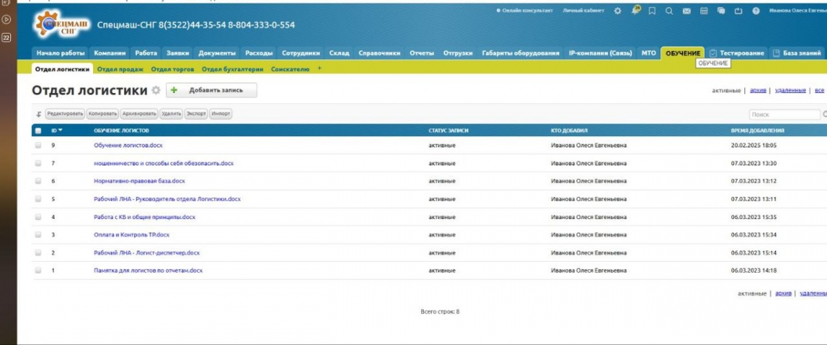
Task: Toggle the select-all checkbox in table header
Action: coord(39,130)
